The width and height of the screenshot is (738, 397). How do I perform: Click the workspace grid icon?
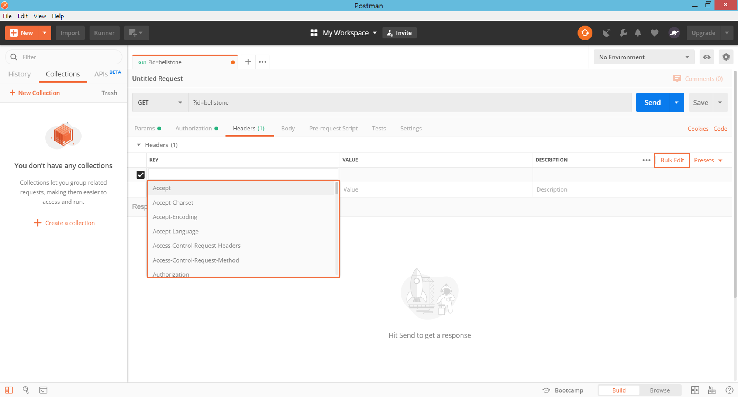[314, 33]
